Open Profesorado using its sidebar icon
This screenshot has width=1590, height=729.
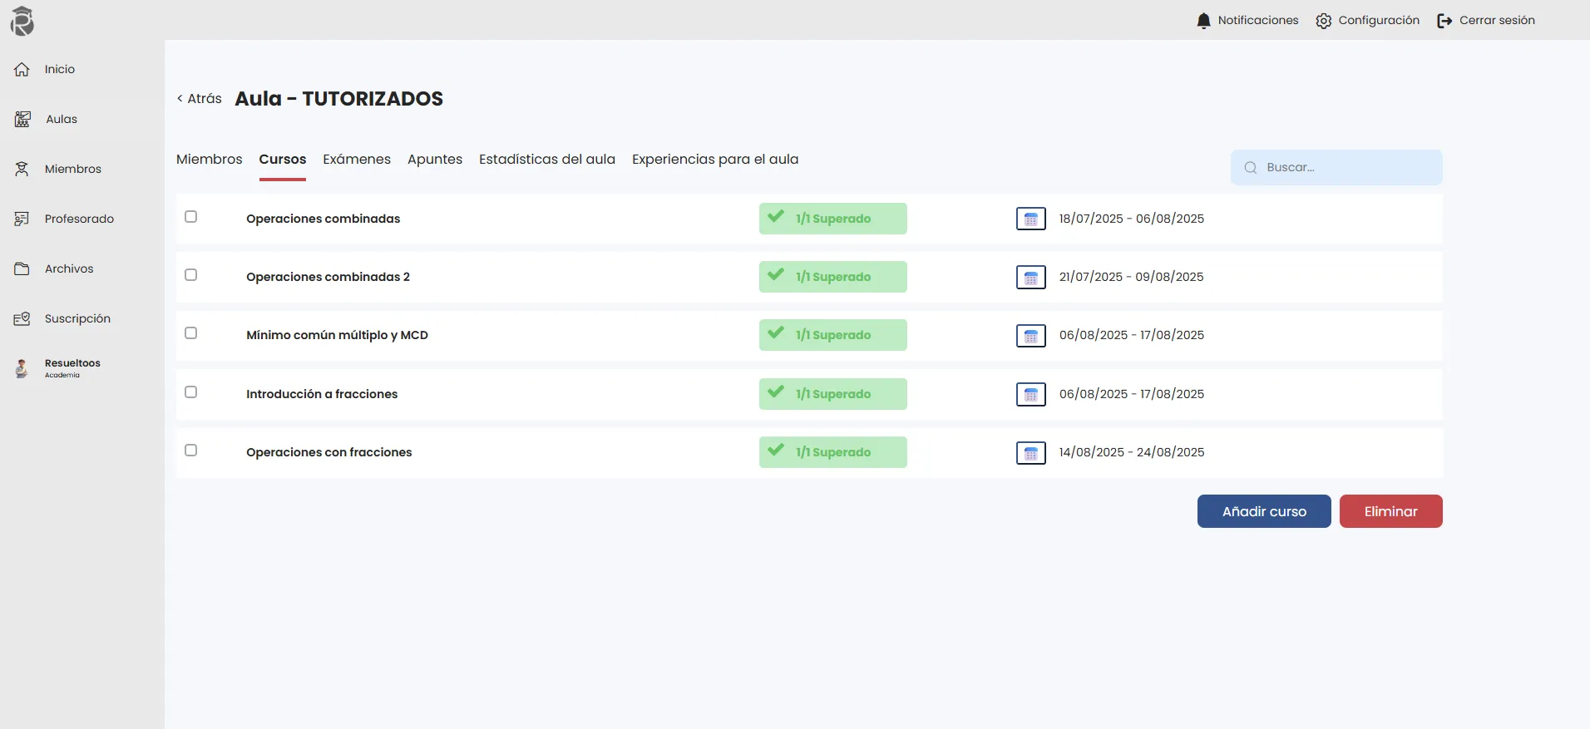[22, 219]
